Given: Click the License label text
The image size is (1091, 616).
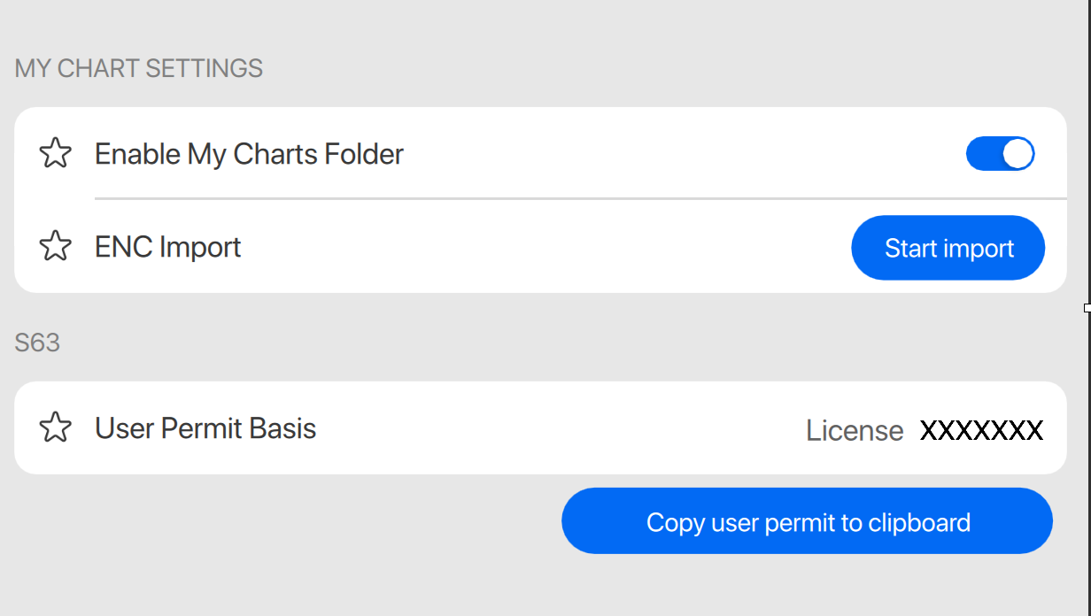Looking at the screenshot, I should click(x=854, y=431).
